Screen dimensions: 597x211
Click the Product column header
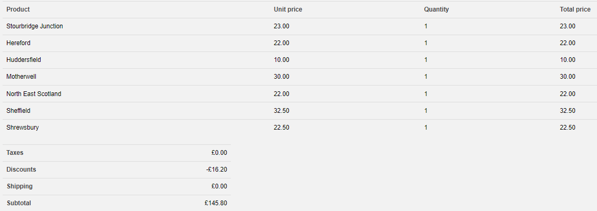pos(18,9)
